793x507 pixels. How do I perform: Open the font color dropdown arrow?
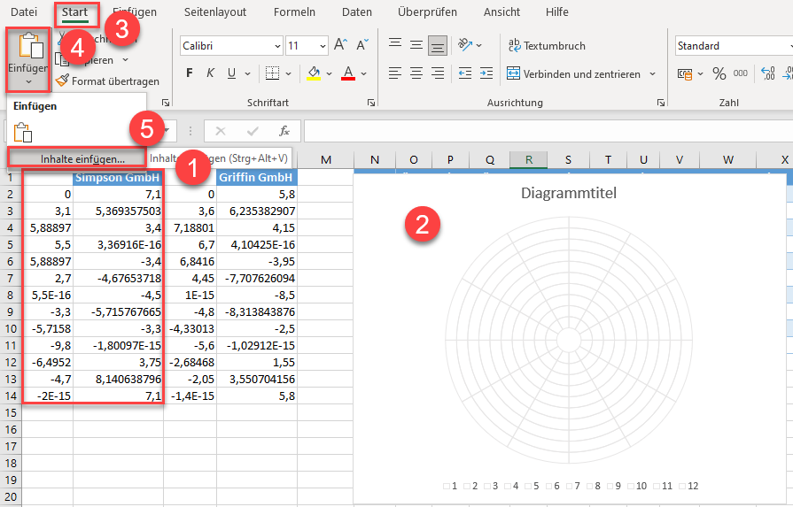(363, 73)
